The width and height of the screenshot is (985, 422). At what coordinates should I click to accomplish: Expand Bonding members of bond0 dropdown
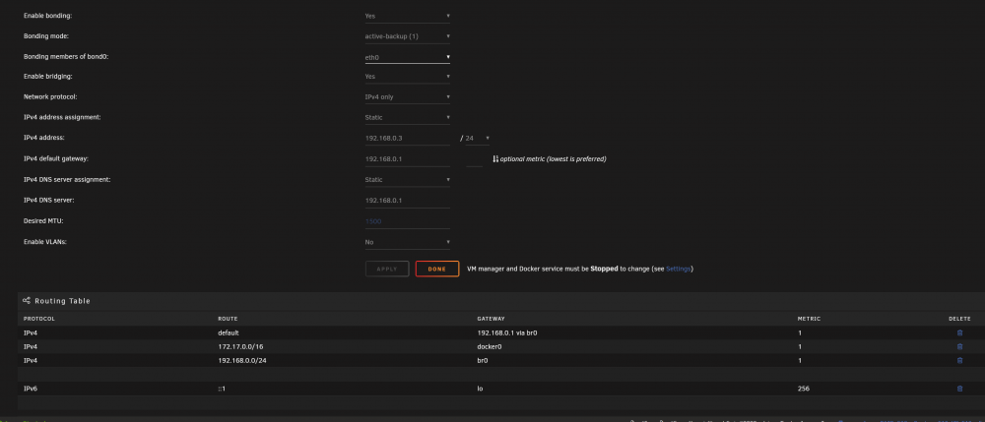407,57
